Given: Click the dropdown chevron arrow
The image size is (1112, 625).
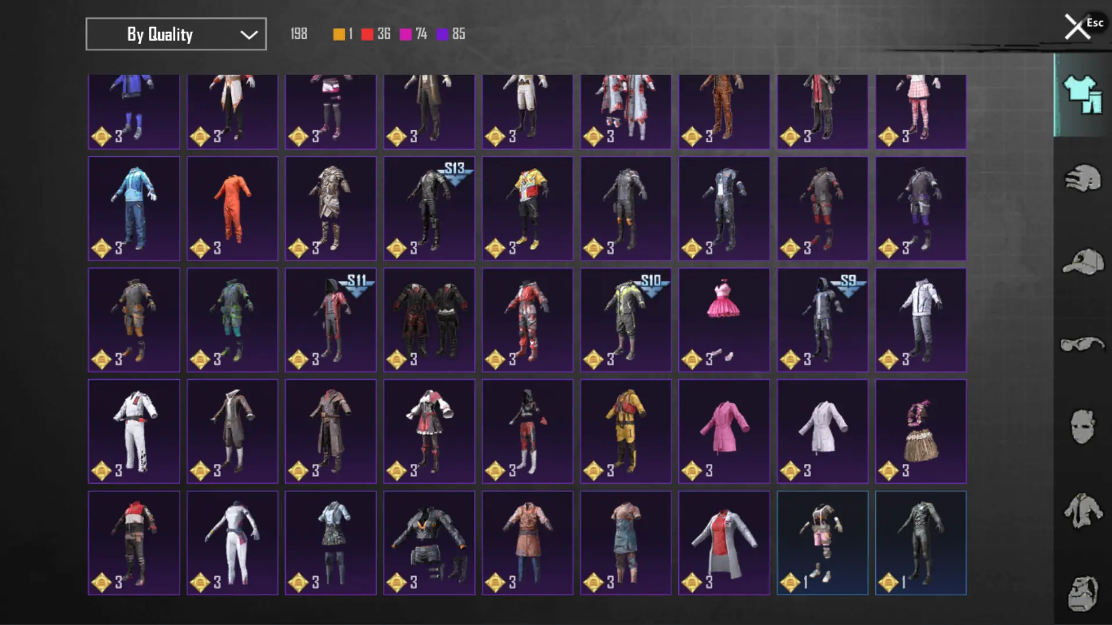Looking at the screenshot, I should coord(248,35).
